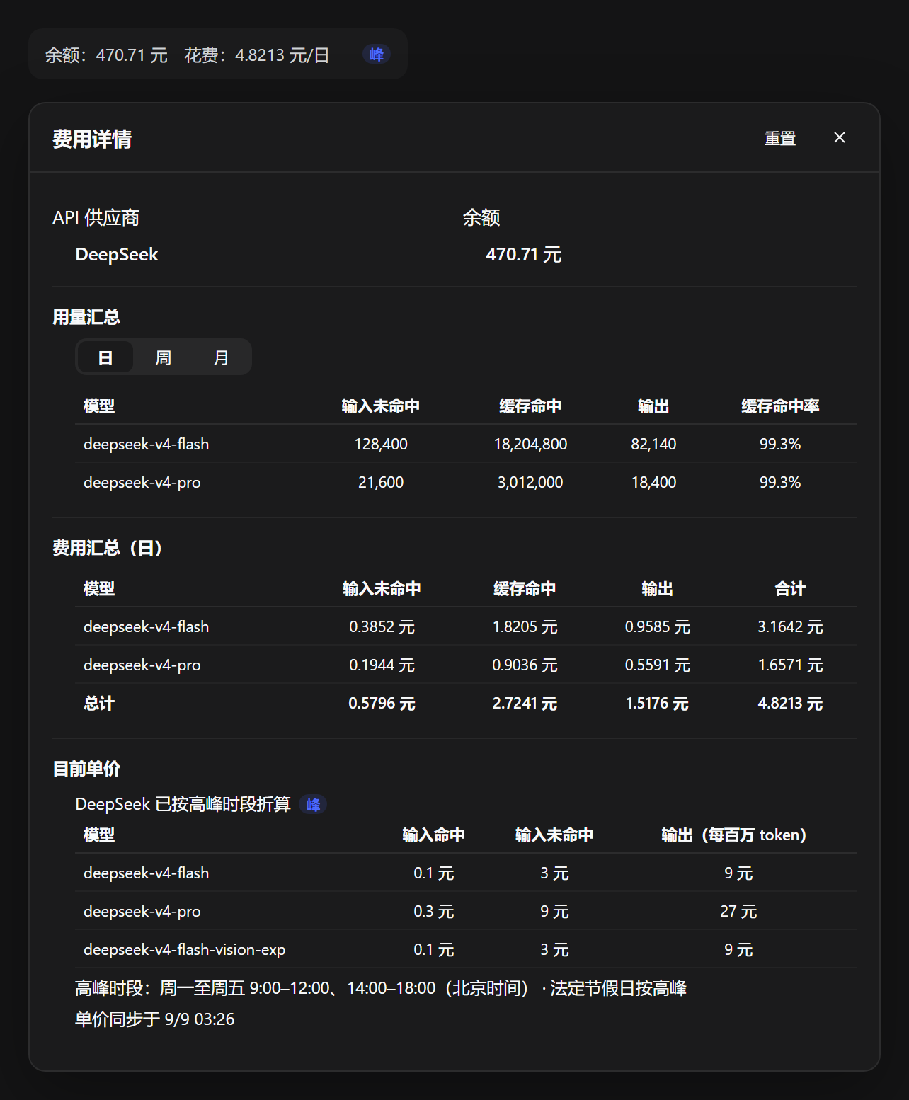
Task: Click the 峰 badge in top balance bar
Action: (377, 55)
